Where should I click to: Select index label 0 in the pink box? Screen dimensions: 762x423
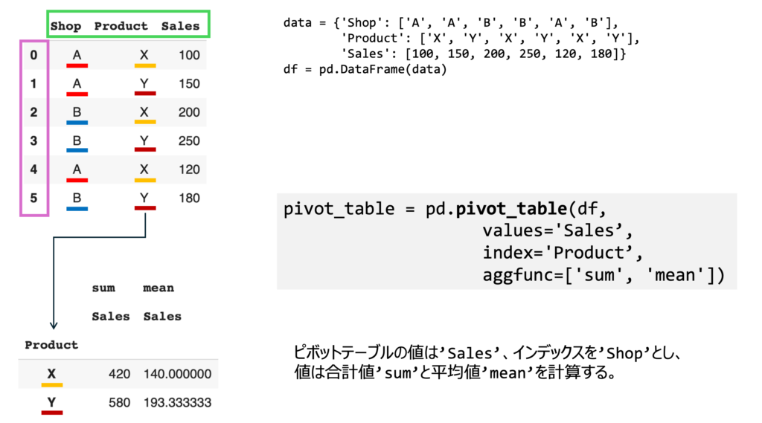tap(33, 55)
